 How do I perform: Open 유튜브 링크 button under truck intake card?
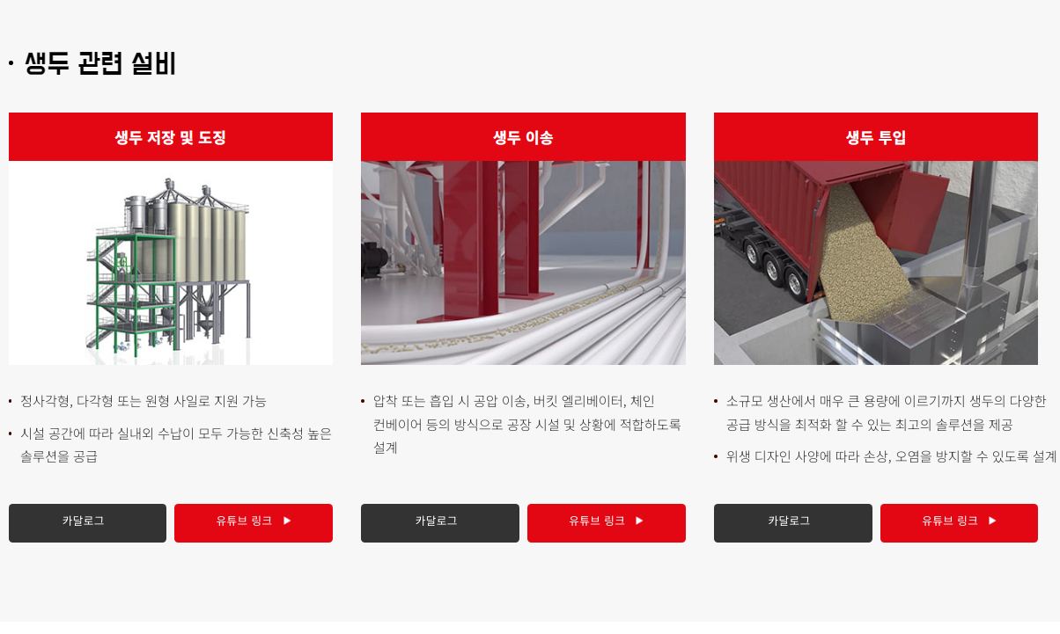click(x=959, y=523)
